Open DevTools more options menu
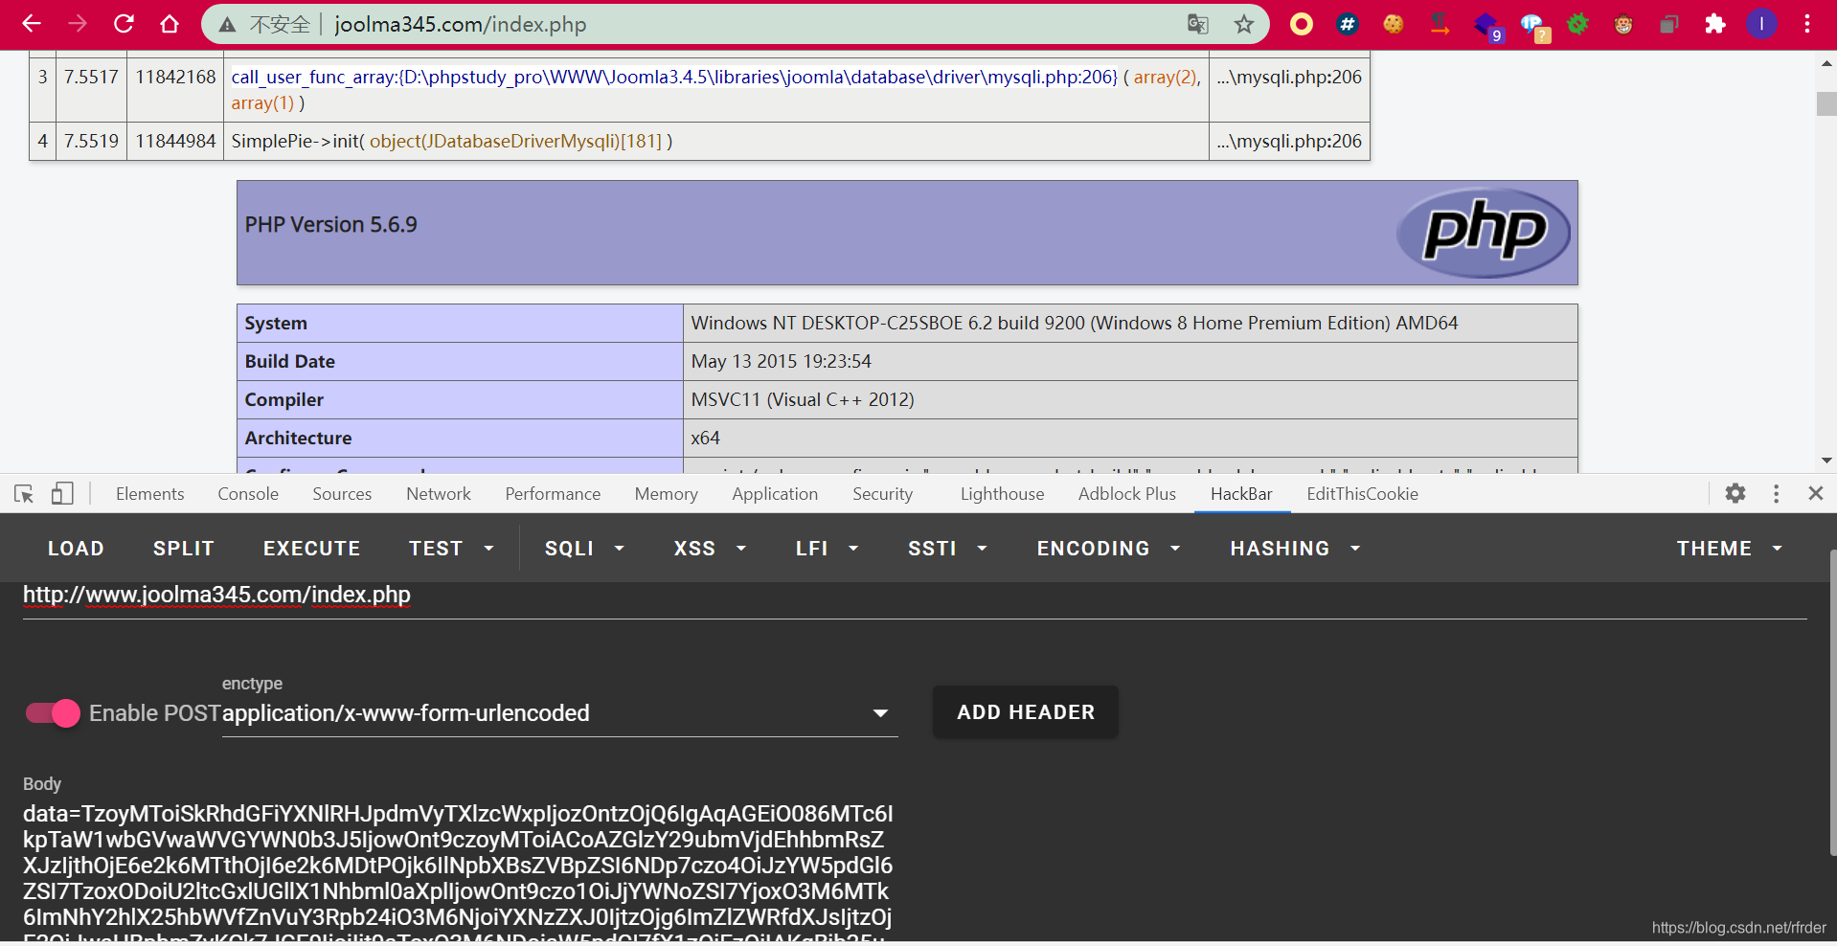Screen dimensions: 1837x946 coord(1776,493)
